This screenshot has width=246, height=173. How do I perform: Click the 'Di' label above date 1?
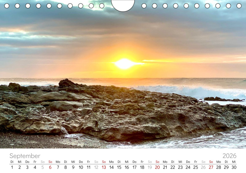coord(12,162)
